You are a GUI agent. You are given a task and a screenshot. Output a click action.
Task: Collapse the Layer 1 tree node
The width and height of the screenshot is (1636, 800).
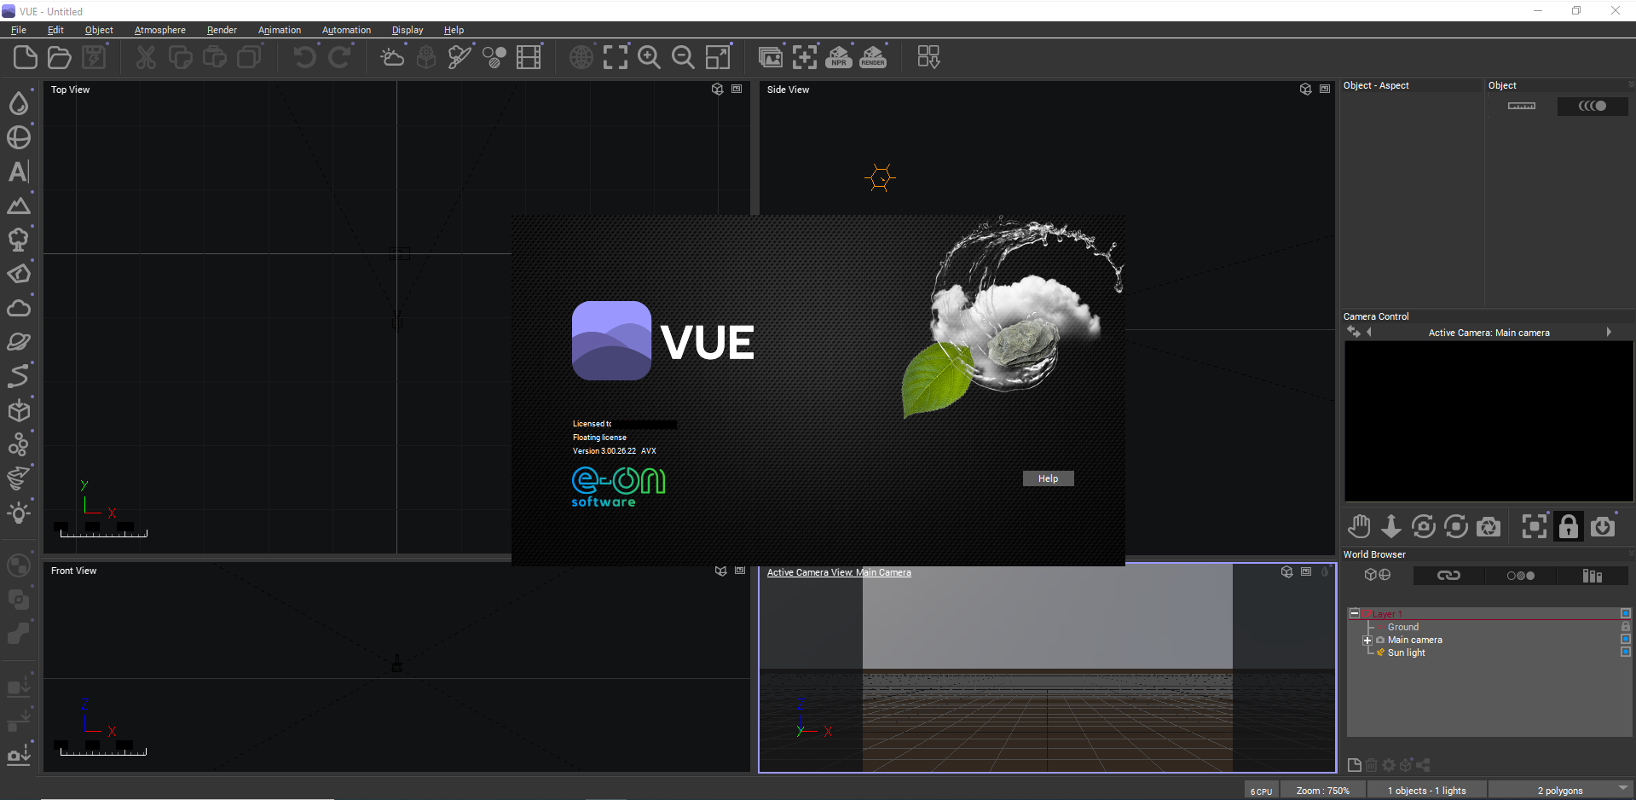(x=1354, y=613)
